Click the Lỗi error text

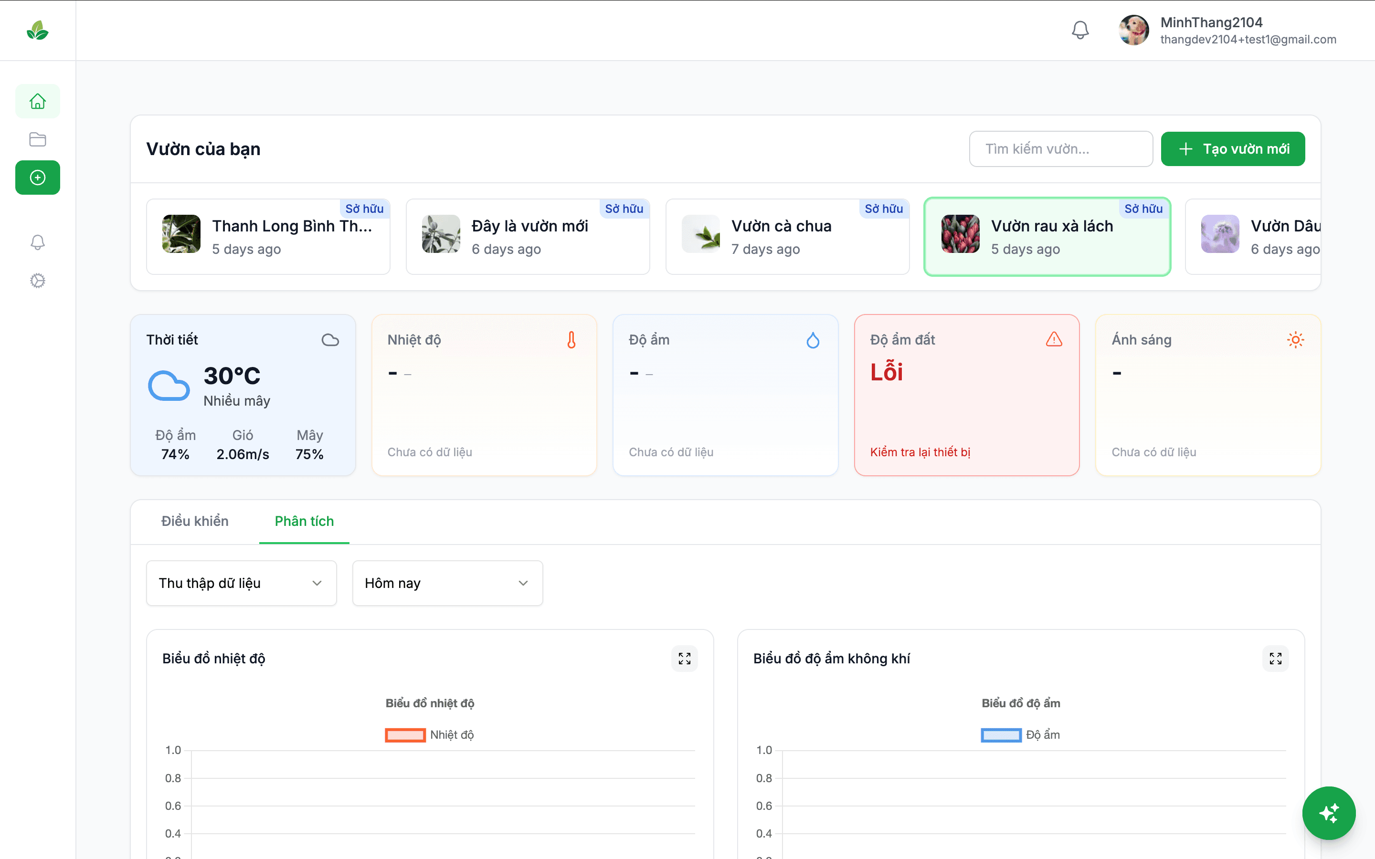[x=887, y=372]
